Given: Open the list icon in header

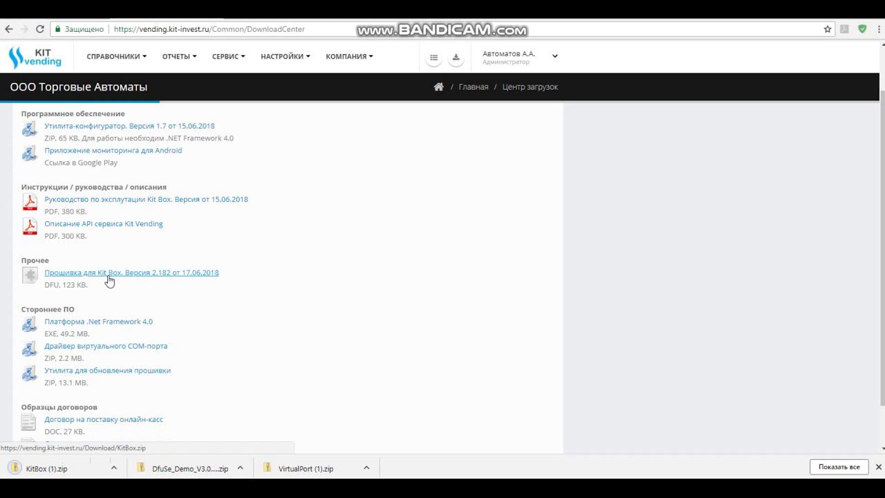Looking at the screenshot, I should 434,57.
